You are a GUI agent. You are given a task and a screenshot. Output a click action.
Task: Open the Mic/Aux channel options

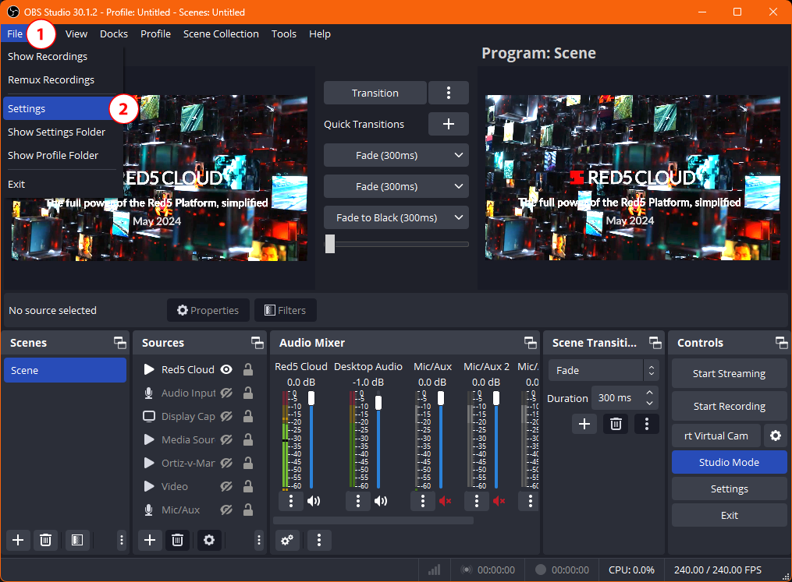(423, 501)
